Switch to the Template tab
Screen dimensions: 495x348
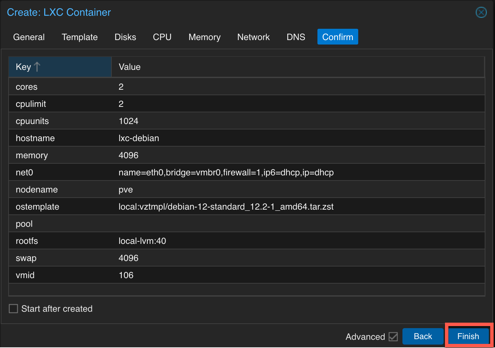(x=80, y=37)
